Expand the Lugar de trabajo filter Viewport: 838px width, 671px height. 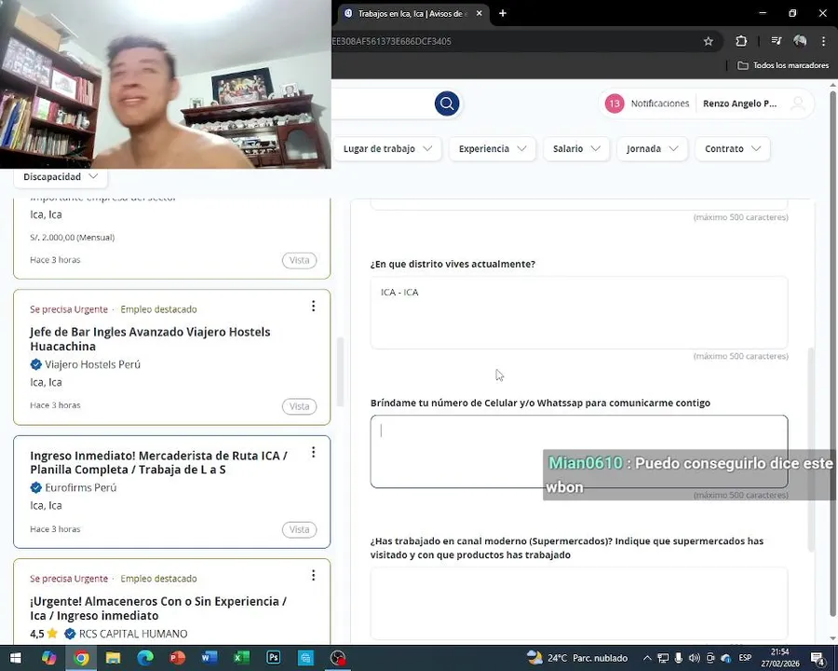click(x=387, y=149)
